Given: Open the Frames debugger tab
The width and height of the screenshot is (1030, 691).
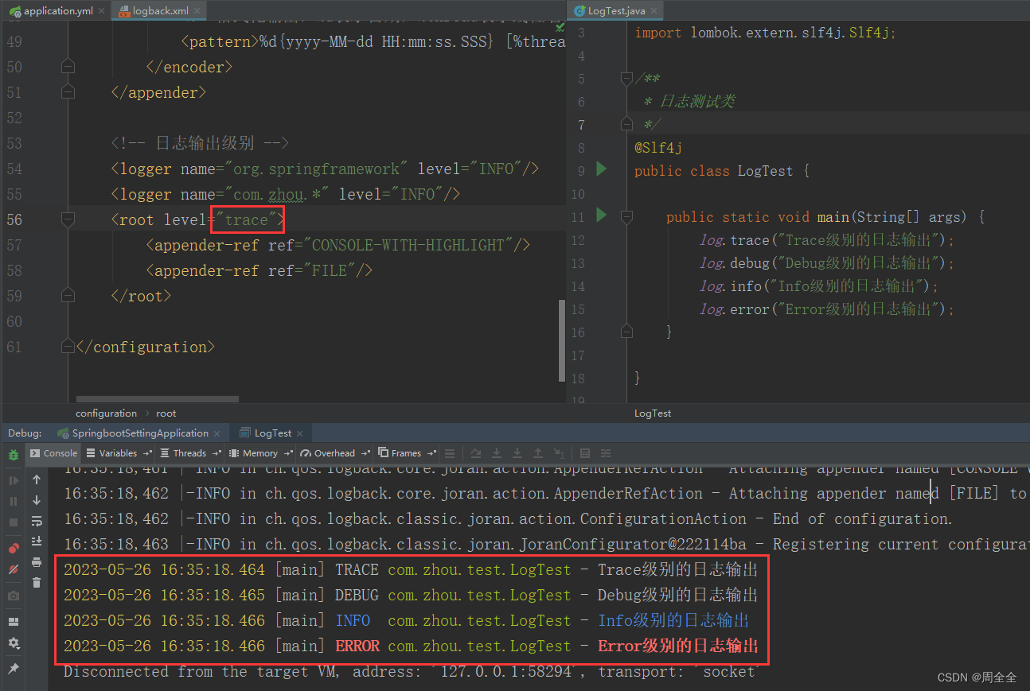Looking at the screenshot, I should 406,453.
